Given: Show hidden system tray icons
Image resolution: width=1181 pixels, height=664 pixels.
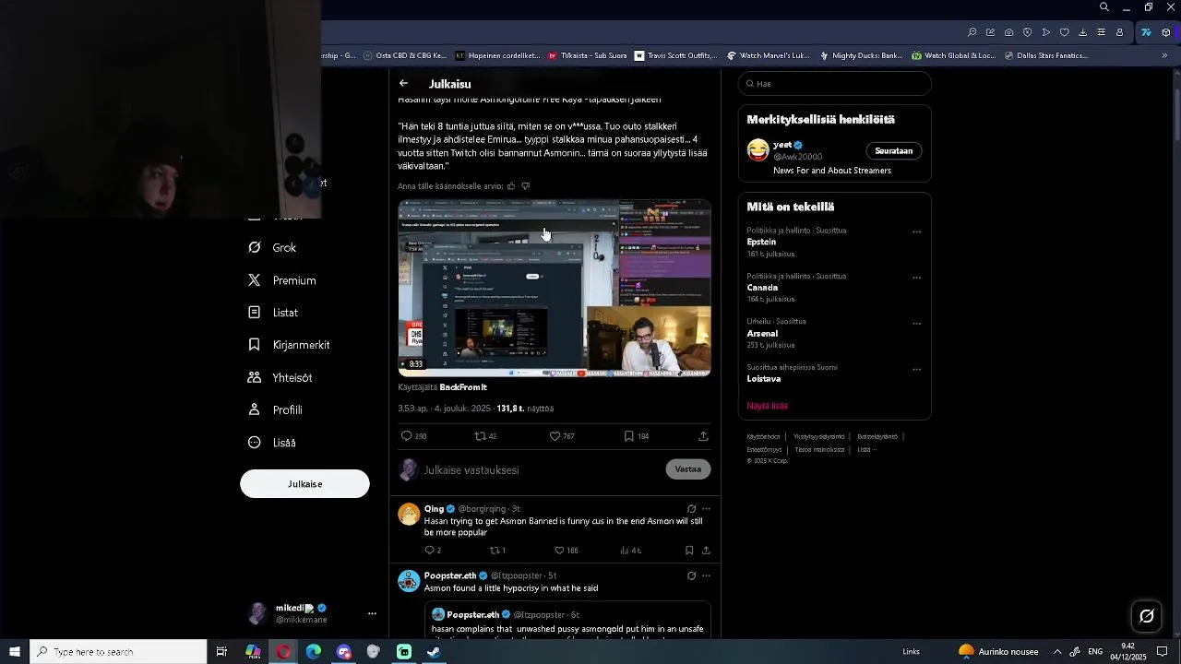Looking at the screenshot, I should coord(1057,652).
